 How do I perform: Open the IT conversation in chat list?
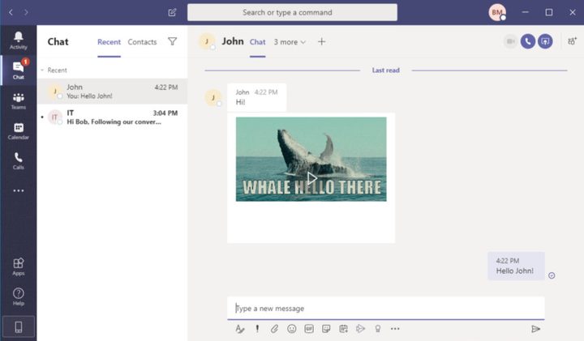[x=112, y=117]
